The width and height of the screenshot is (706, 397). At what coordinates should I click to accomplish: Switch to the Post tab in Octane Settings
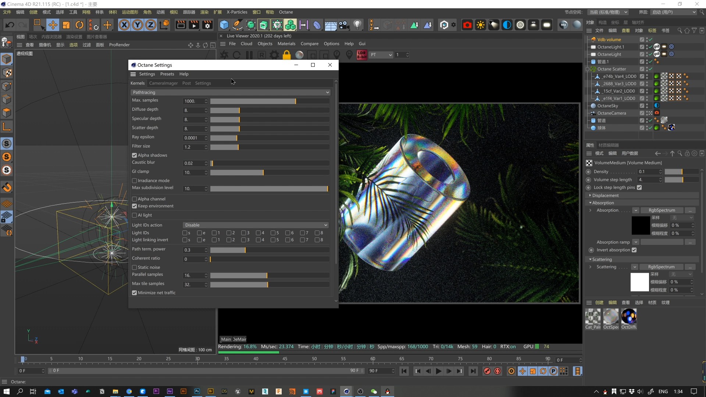tap(186, 83)
